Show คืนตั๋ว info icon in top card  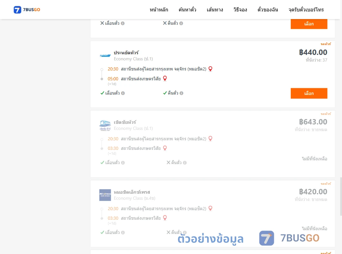click(181, 23)
